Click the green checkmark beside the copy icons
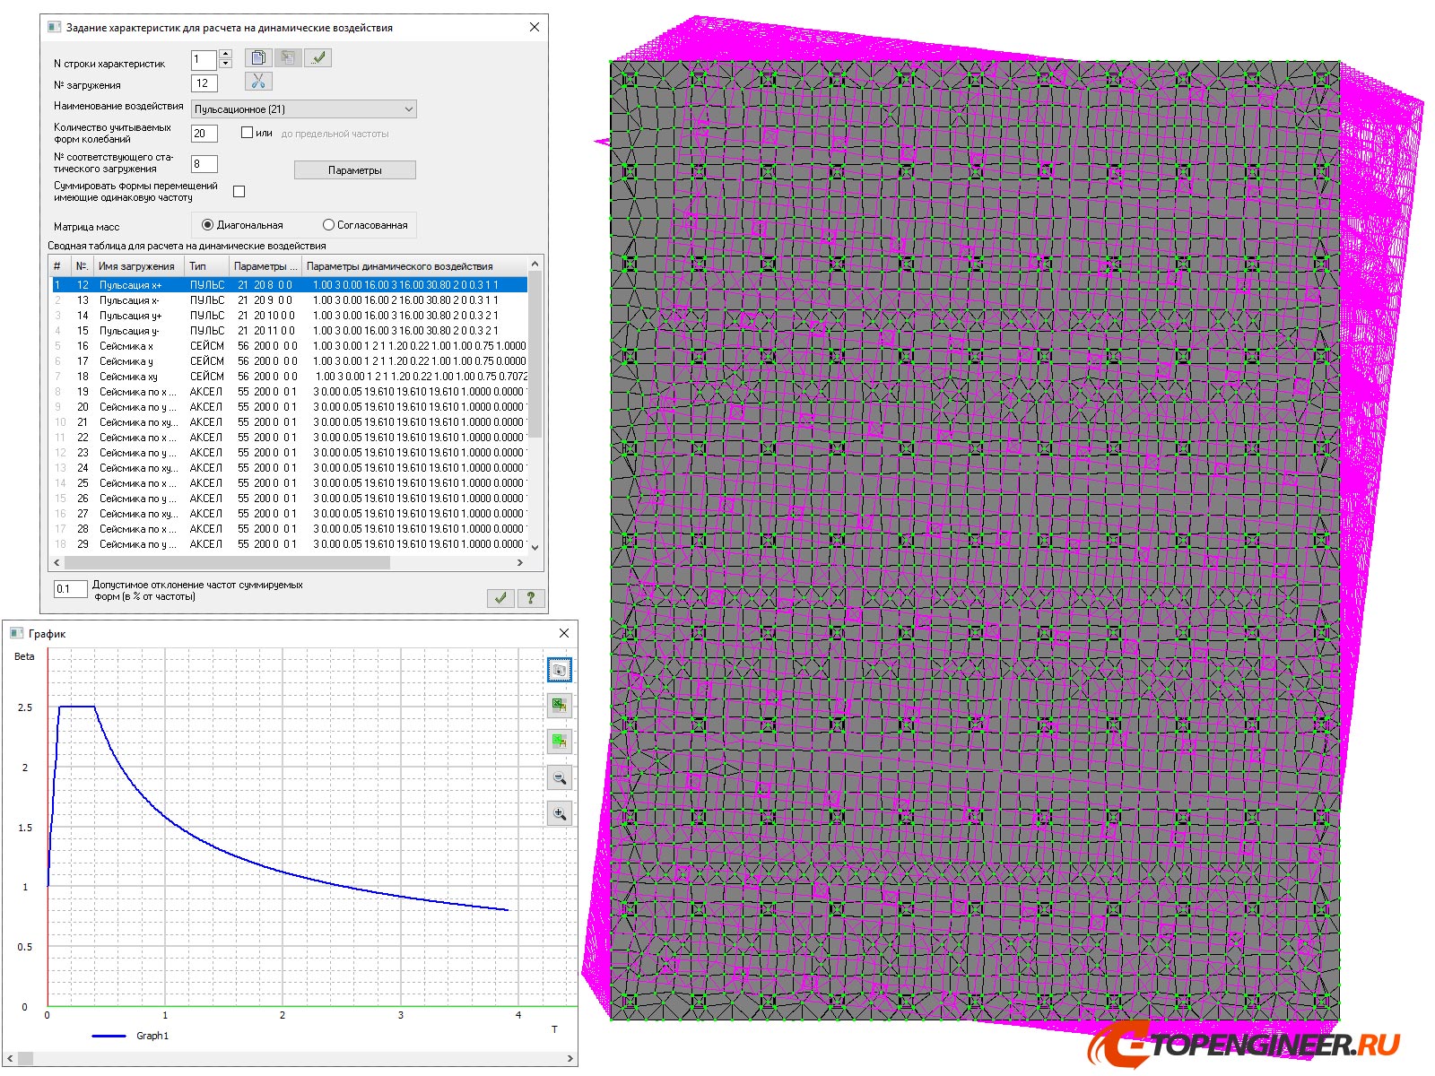Image resolution: width=1435 pixels, height=1076 pixels. tap(318, 58)
